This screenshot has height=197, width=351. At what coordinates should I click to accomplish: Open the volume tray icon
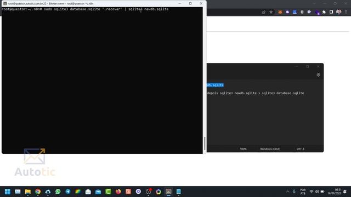click(317, 192)
